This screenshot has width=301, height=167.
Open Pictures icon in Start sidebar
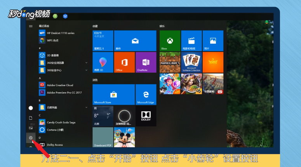[31, 128]
